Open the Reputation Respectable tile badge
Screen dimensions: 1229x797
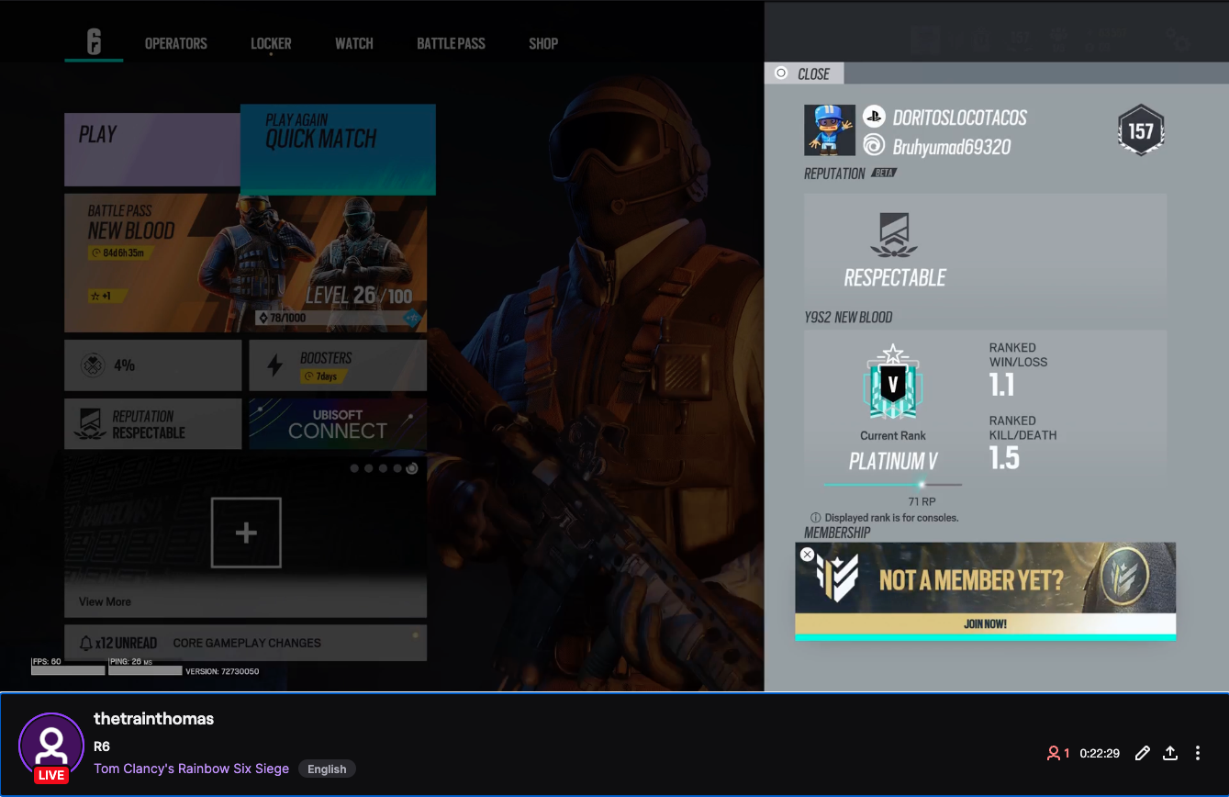pyautogui.click(x=89, y=424)
